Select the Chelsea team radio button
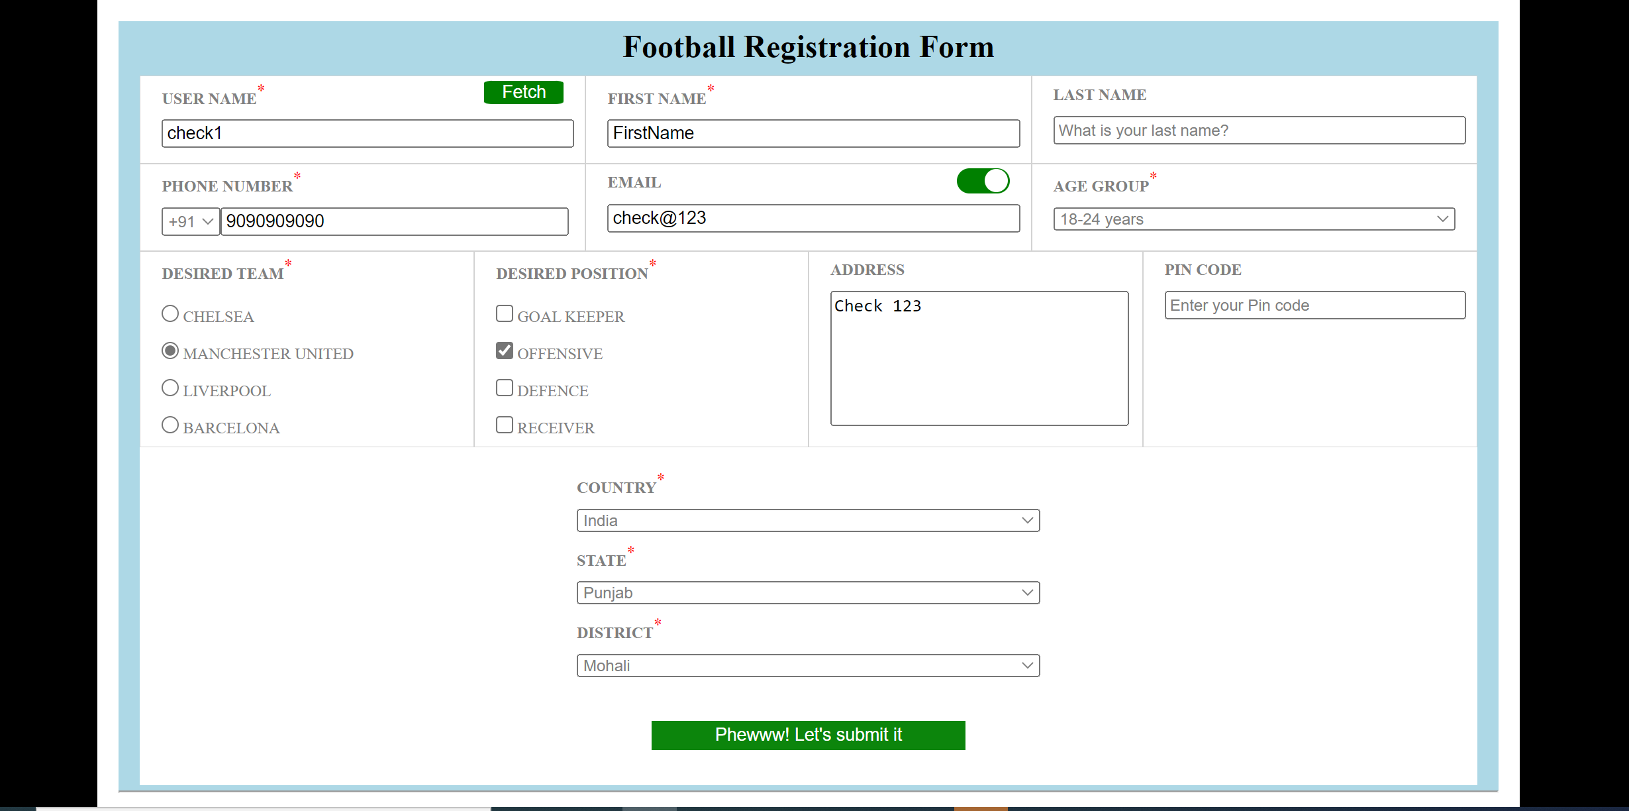Viewport: 1629px width, 811px height. (x=170, y=313)
